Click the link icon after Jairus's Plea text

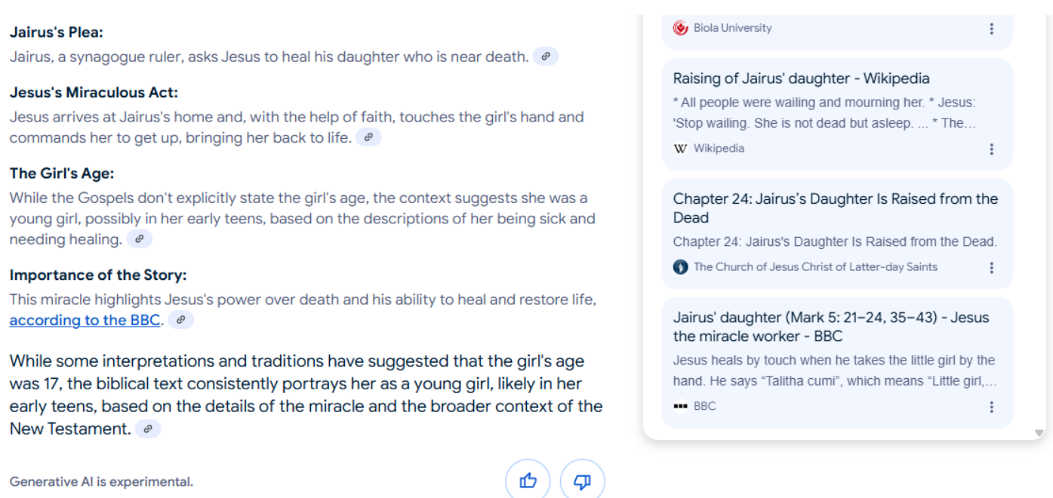[546, 57]
